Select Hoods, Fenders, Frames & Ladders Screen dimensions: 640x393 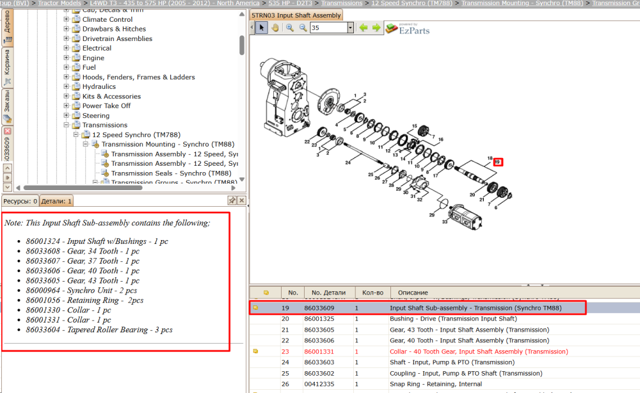pos(138,77)
